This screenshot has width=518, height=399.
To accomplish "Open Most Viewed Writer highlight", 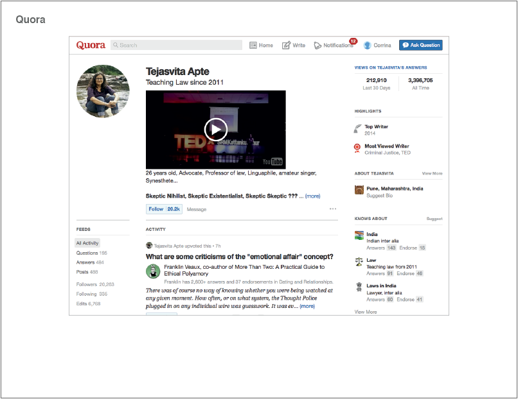I will (387, 149).
